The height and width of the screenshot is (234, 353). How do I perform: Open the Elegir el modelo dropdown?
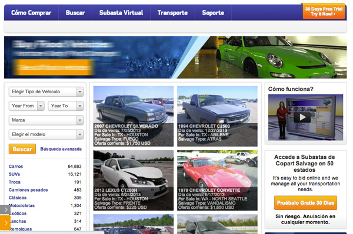click(x=46, y=134)
